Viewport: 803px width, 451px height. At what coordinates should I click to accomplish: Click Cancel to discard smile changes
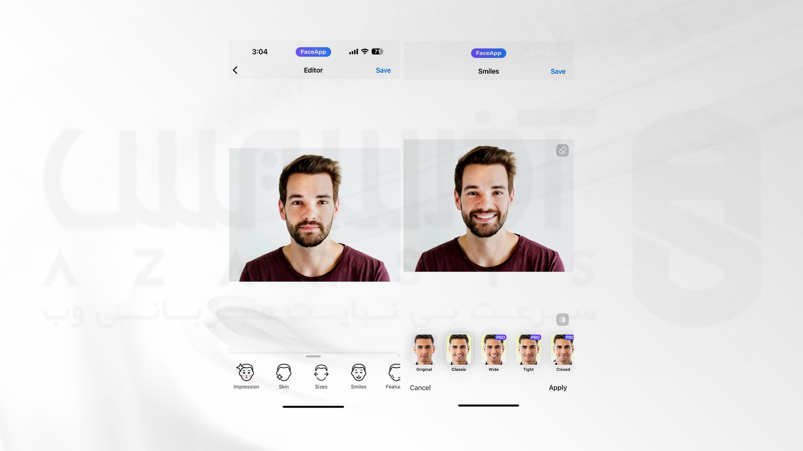click(420, 387)
